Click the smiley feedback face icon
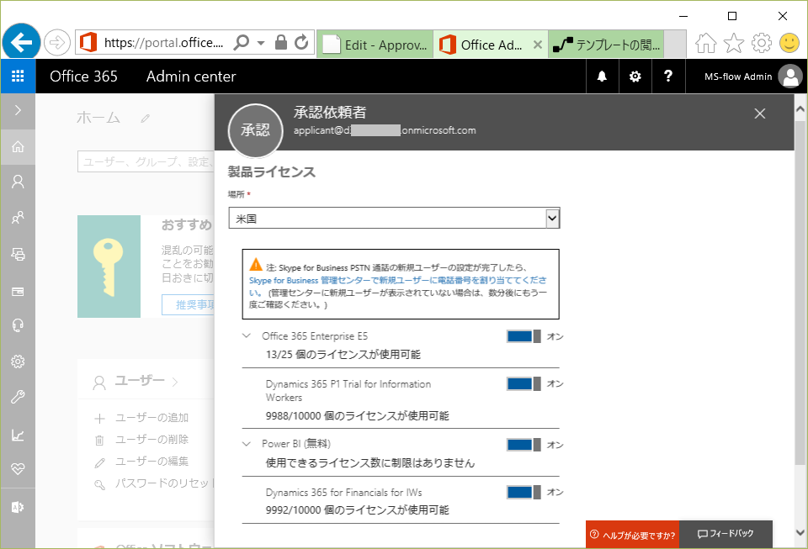808x549 pixels. [x=789, y=43]
